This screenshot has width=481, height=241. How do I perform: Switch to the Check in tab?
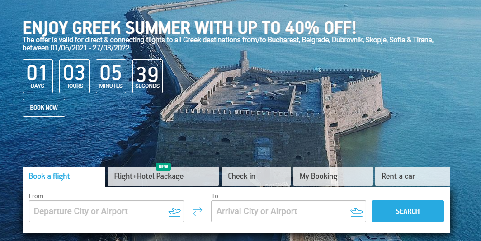pyautogui.click(x=256, y=176)
